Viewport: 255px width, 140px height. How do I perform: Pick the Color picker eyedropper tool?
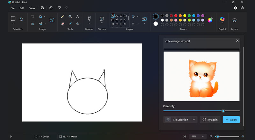[70, 24]
